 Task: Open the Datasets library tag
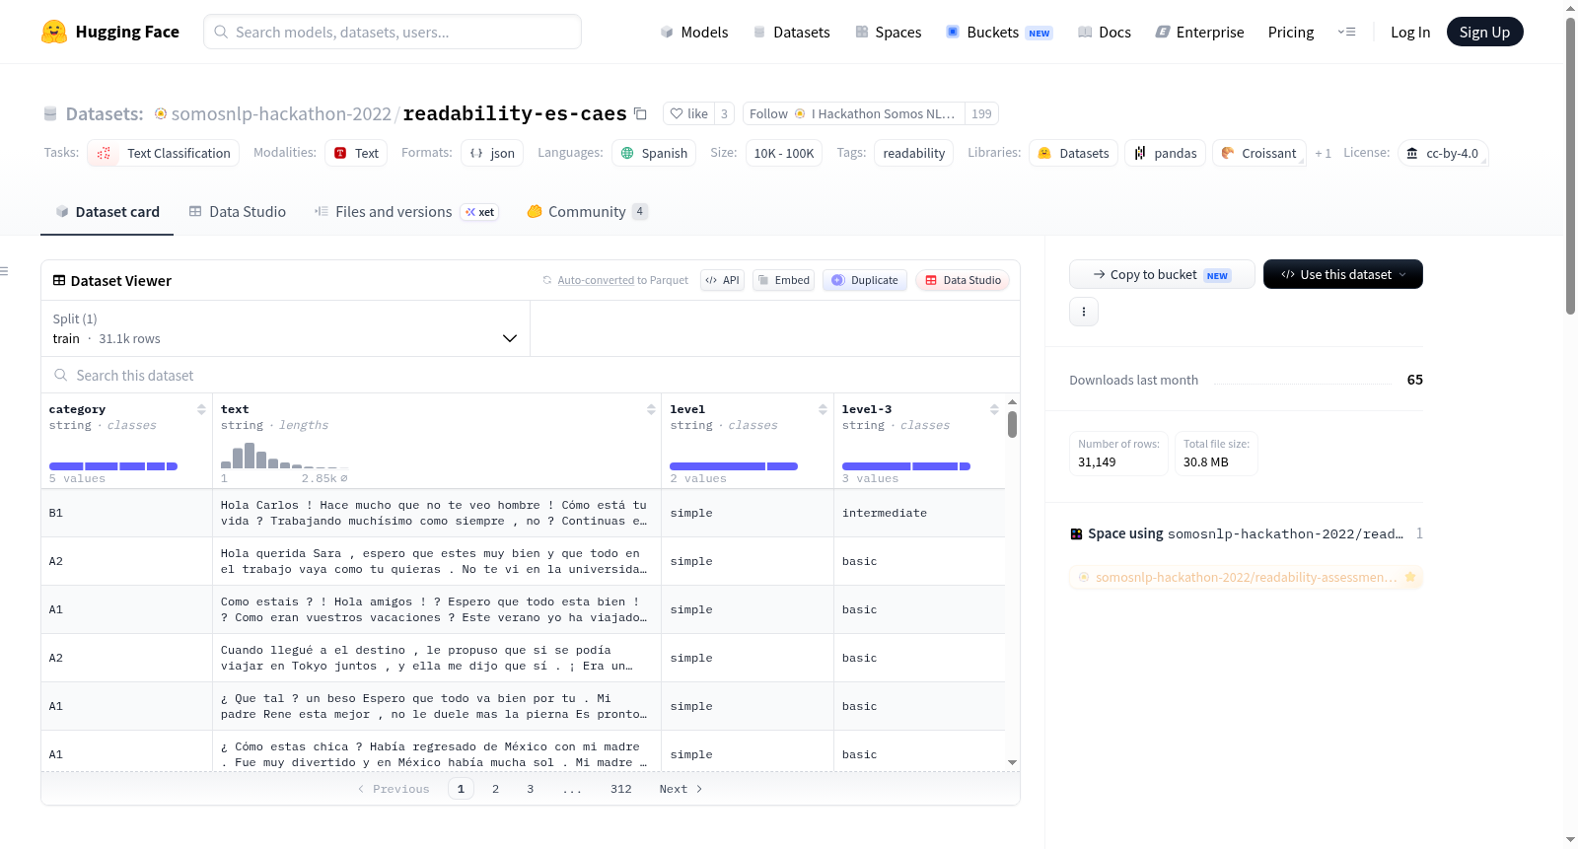[1073, 153]
